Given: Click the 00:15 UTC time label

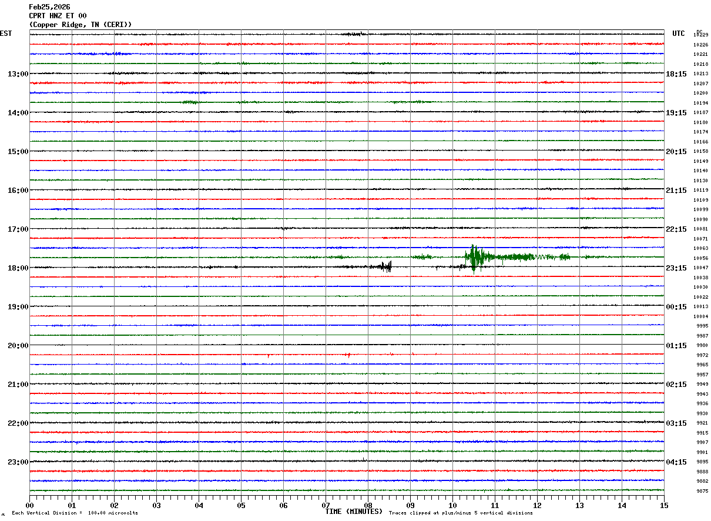Looking at the screenshot, I should click(676, 307).
